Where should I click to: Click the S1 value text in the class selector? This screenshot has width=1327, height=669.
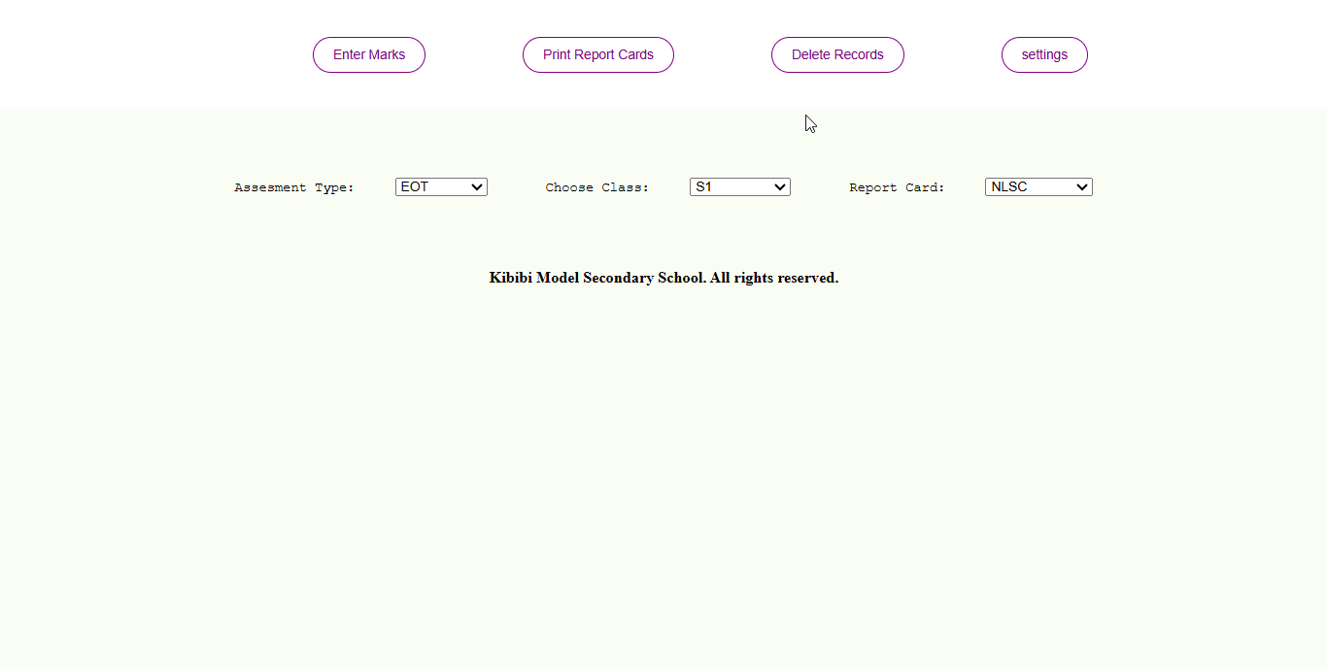[703, 187]
